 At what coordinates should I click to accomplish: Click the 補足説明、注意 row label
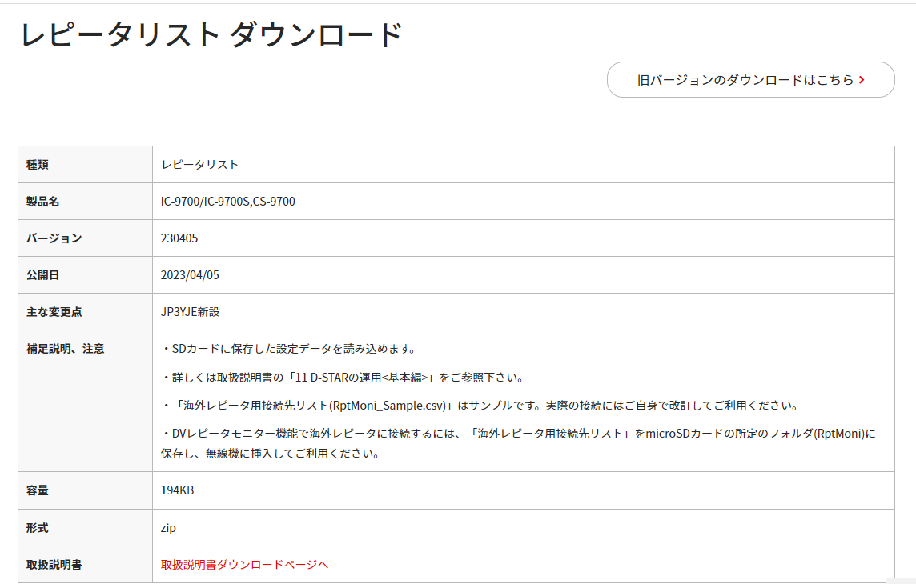click(x=65, y=349)
